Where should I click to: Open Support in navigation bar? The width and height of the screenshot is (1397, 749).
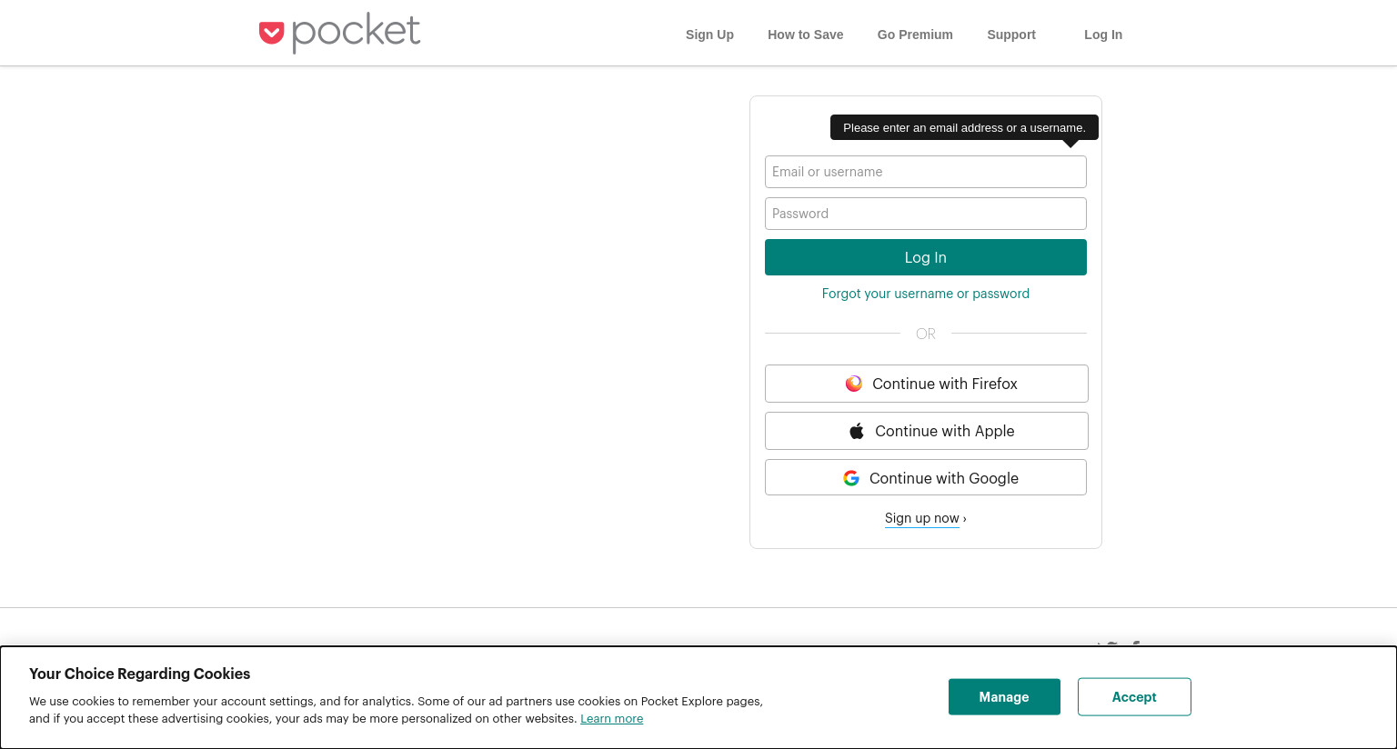pos(1011,35)
